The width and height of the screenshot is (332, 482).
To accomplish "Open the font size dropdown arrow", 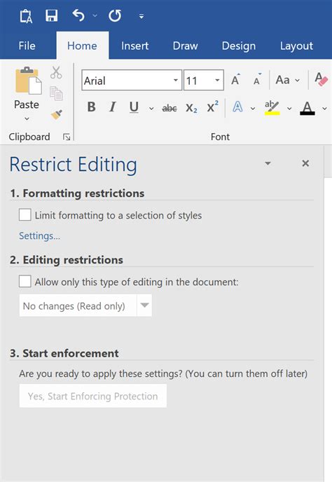I will pos(217,81).
